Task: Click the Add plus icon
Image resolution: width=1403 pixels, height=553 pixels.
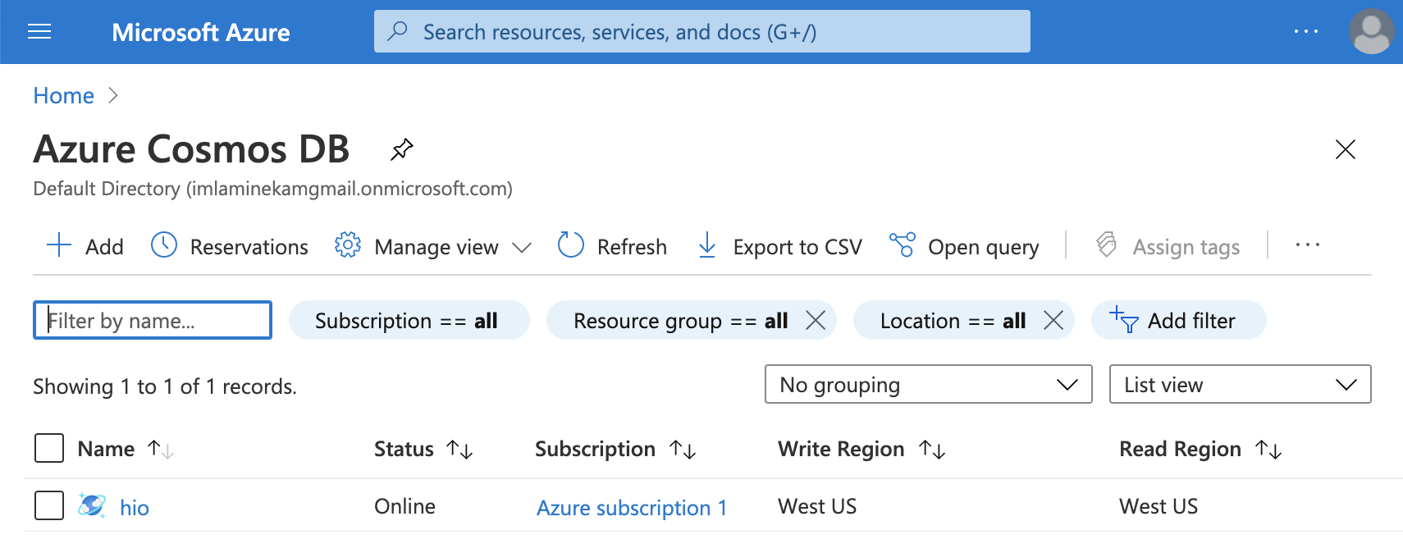Action: point(59,245)
